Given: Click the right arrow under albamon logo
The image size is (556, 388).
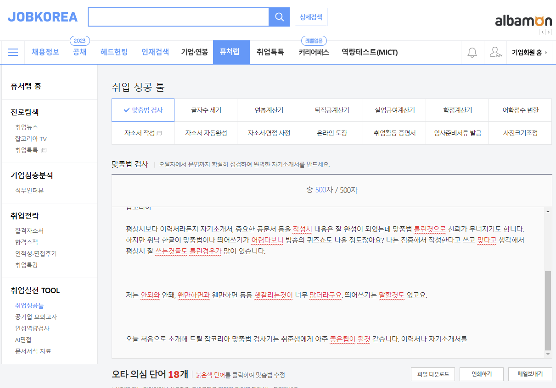Looking at the screenshot, I should [549, 32].
